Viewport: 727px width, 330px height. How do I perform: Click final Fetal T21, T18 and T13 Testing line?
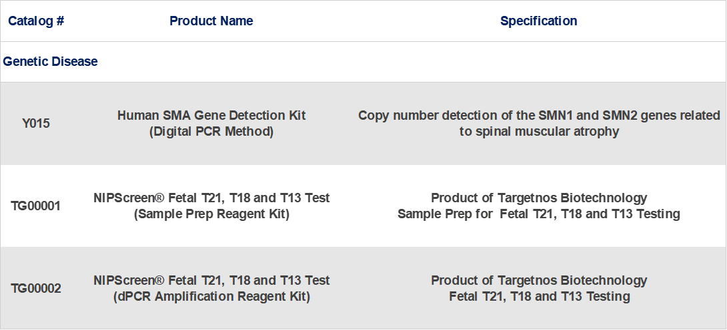[x=539, y=297]
